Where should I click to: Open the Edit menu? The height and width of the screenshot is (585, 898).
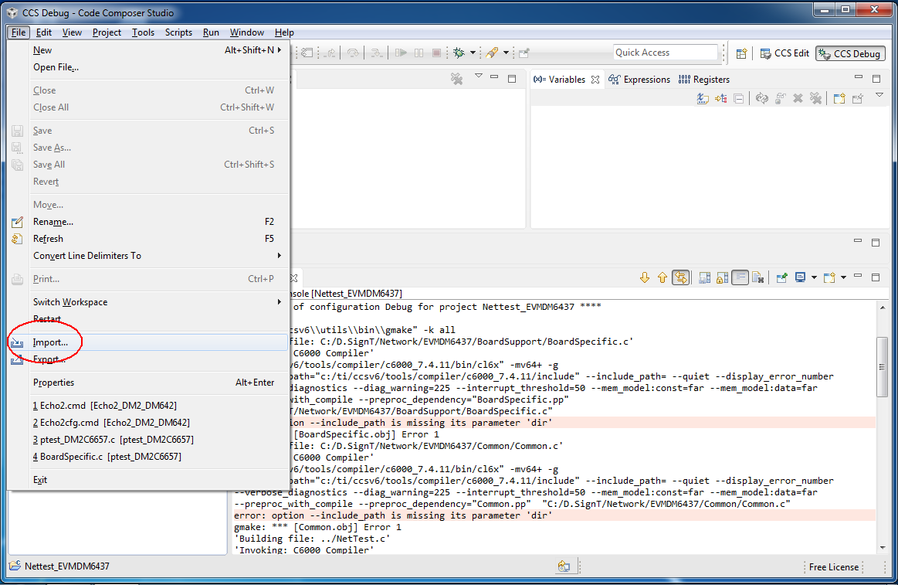pyautogui.click(x=43, y=32)
